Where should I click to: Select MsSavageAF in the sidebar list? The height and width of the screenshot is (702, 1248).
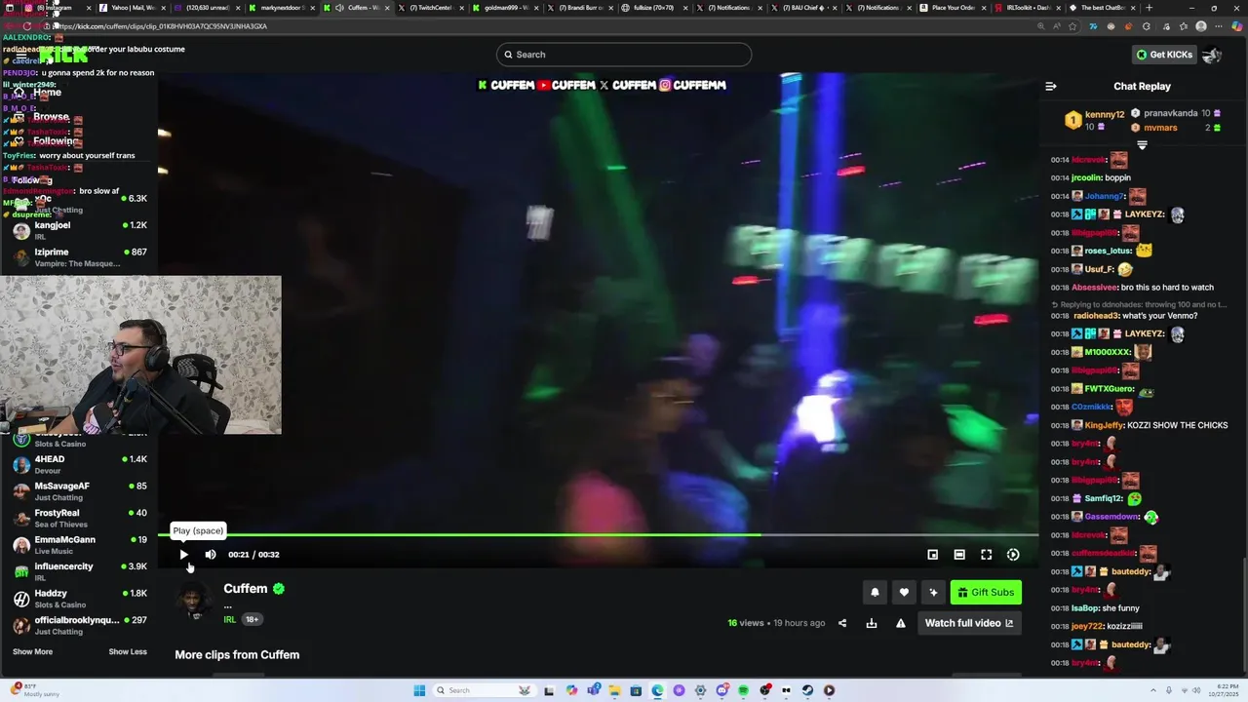pos(79,491)
